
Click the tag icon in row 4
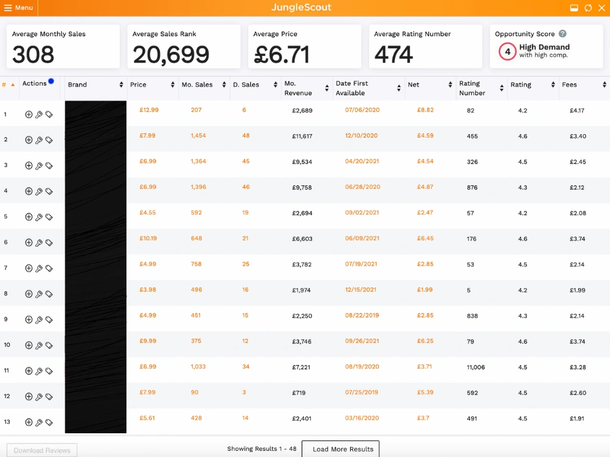[x=49, y=191]
